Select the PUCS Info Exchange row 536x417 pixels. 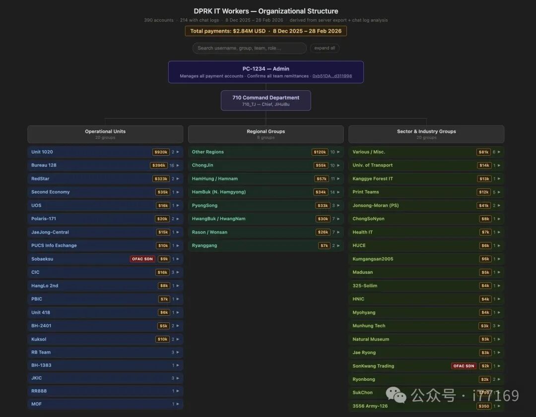tap(105, 245)
